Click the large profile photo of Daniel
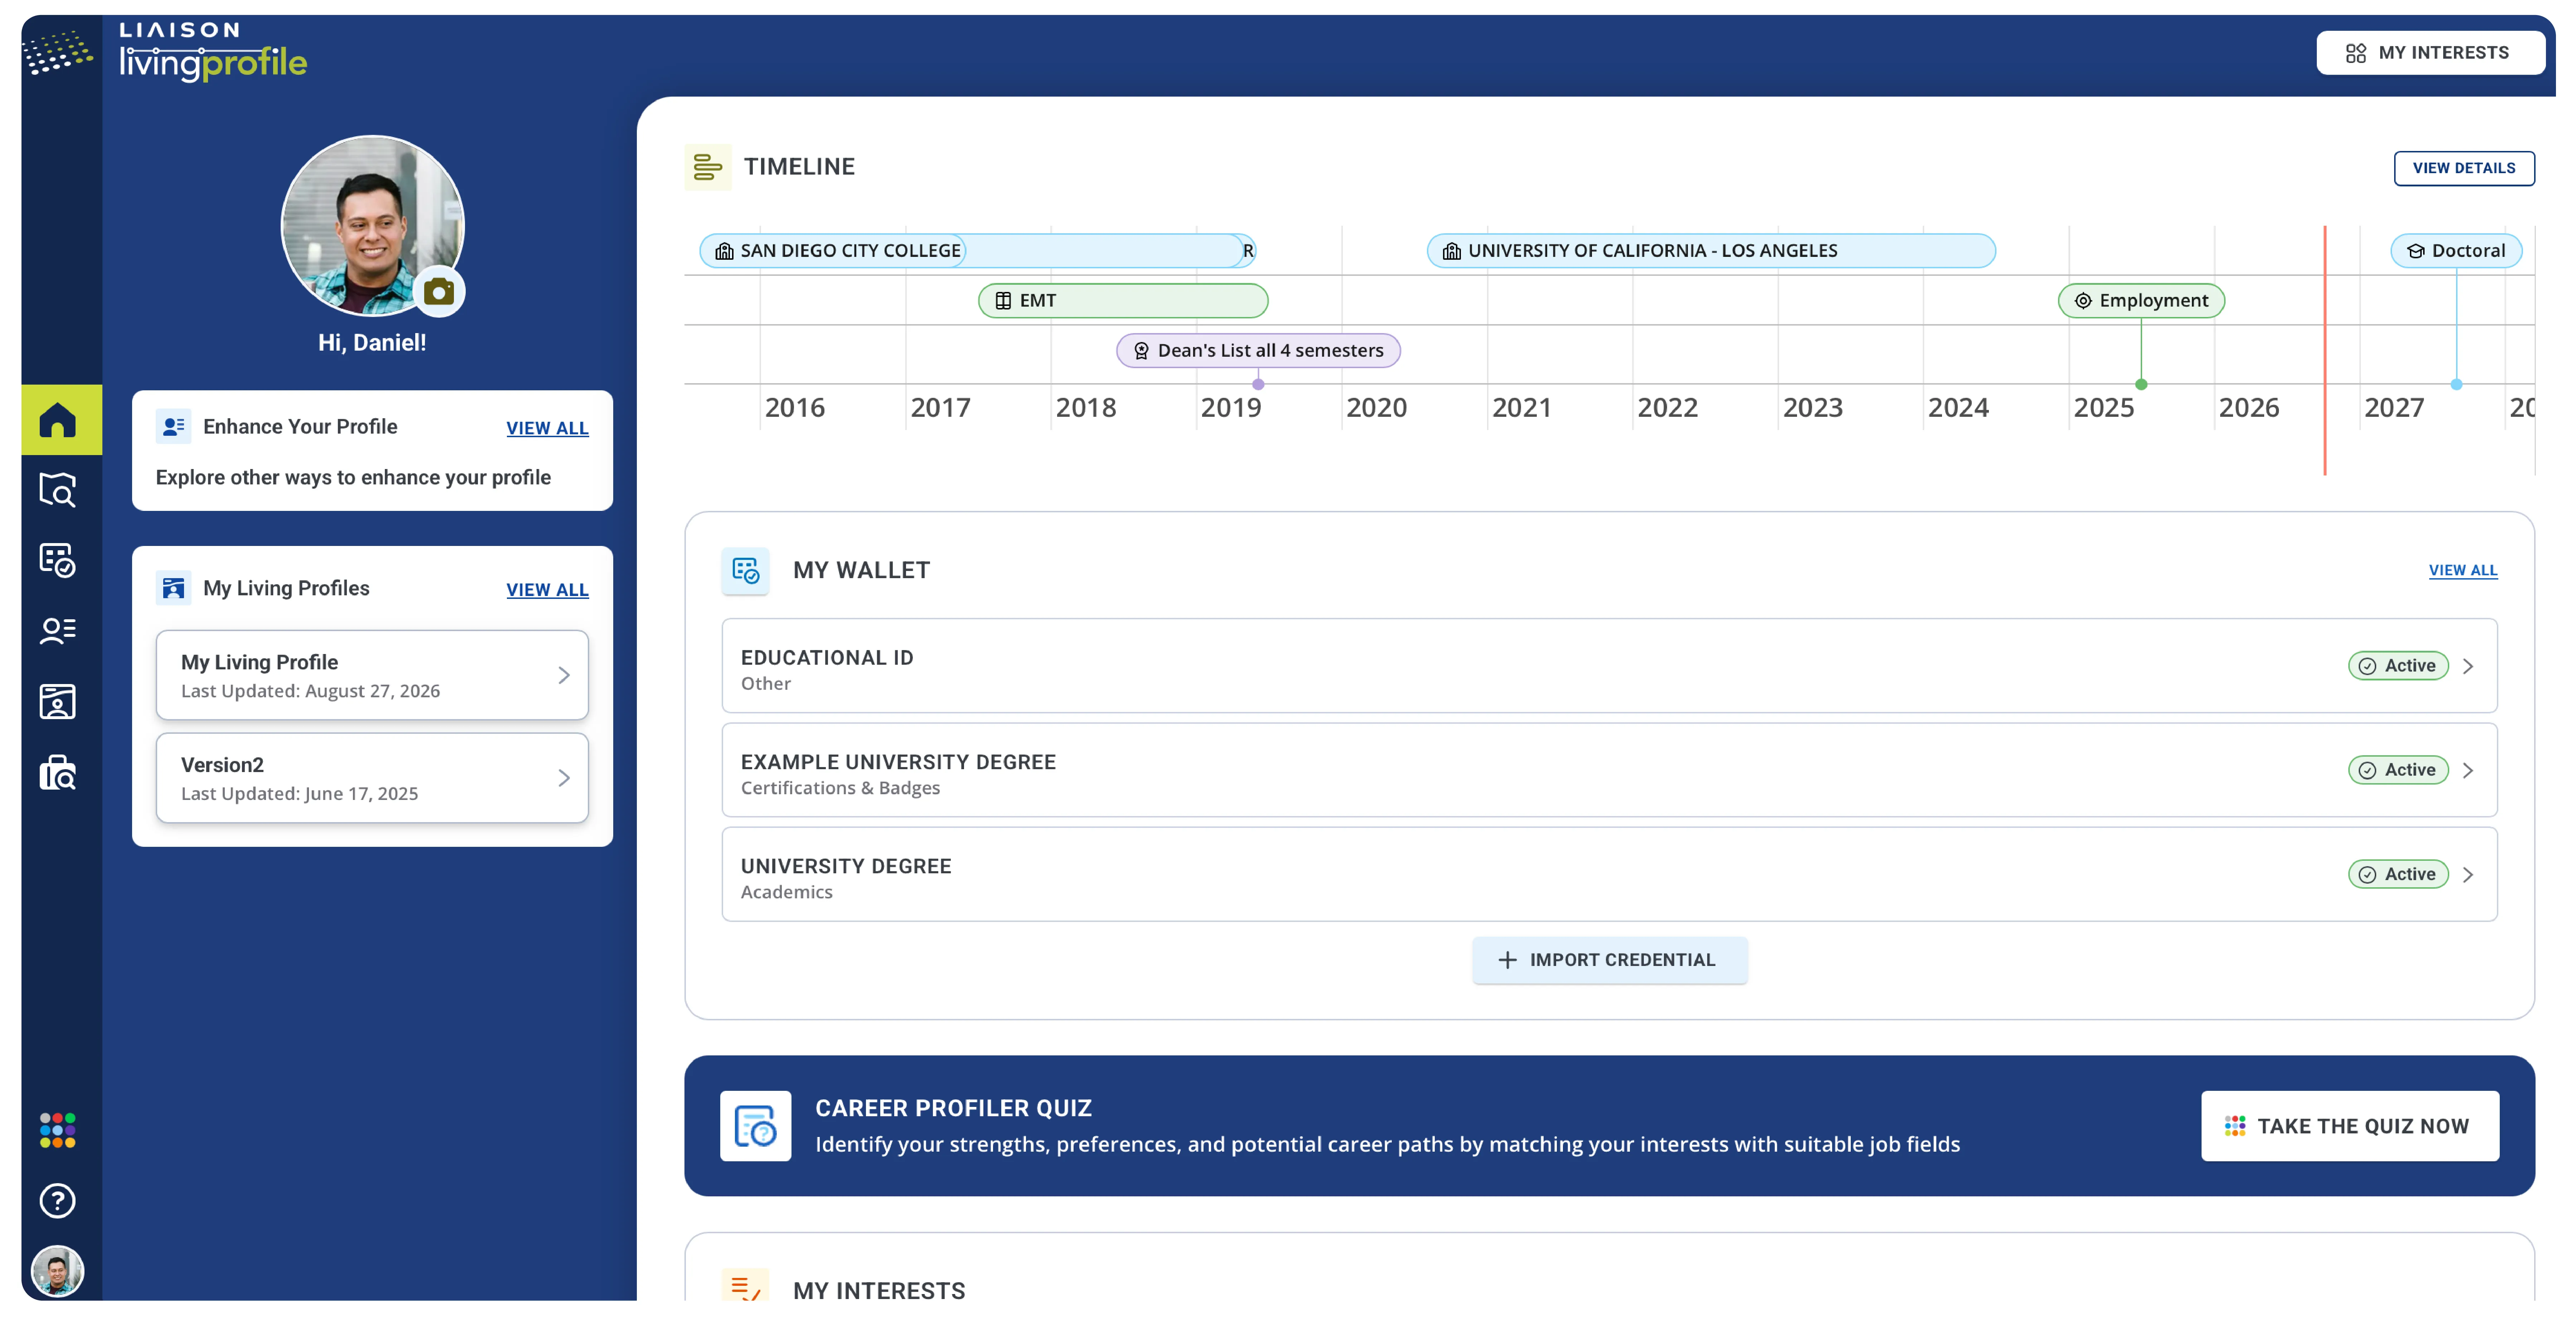 tap(372, 226)
